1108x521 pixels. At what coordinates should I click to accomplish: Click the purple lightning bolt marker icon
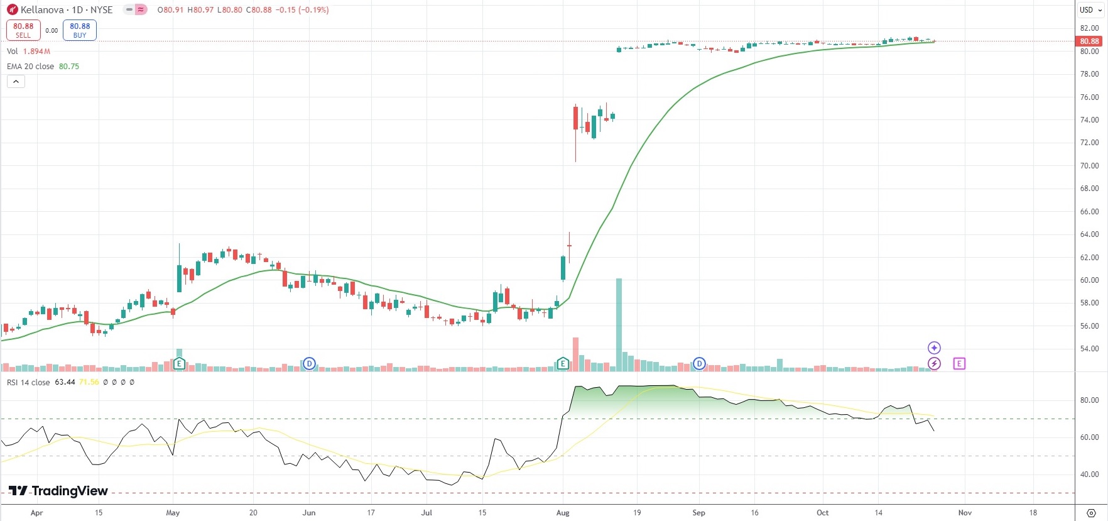click(x=934, y=363)
